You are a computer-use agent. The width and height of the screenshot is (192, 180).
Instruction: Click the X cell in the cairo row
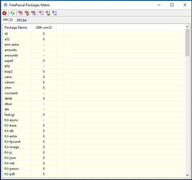[x=44, y=77]
